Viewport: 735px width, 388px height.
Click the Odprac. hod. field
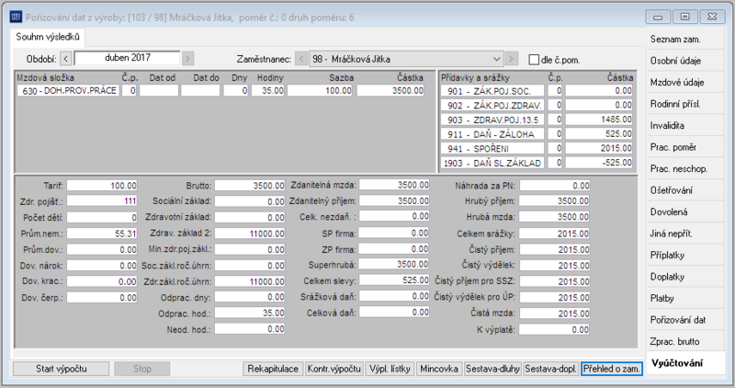250,313
